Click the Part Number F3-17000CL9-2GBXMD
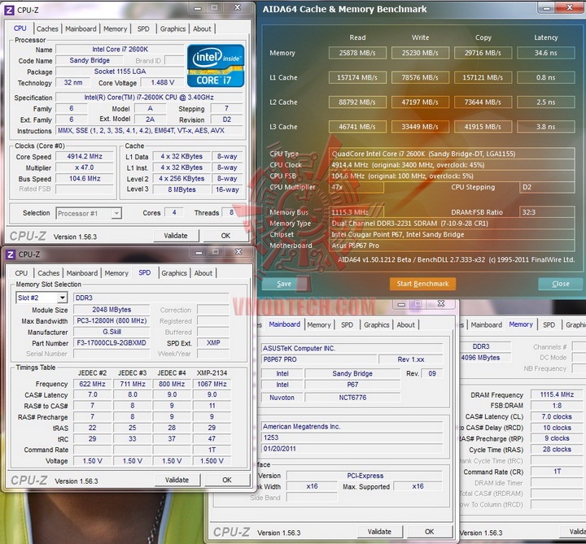 112,343
